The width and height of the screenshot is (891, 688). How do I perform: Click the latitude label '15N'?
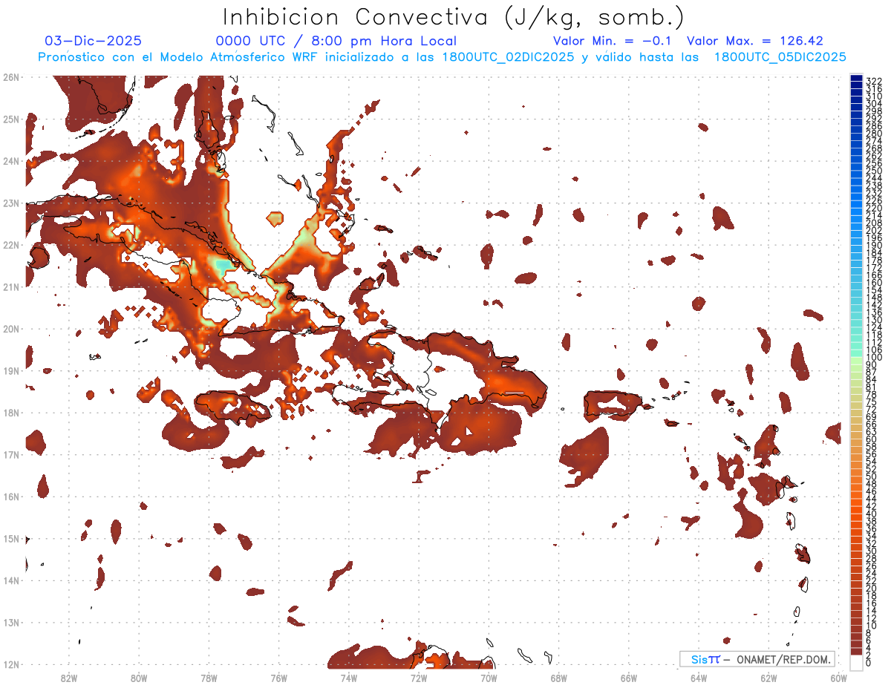(x=12, y=538)
